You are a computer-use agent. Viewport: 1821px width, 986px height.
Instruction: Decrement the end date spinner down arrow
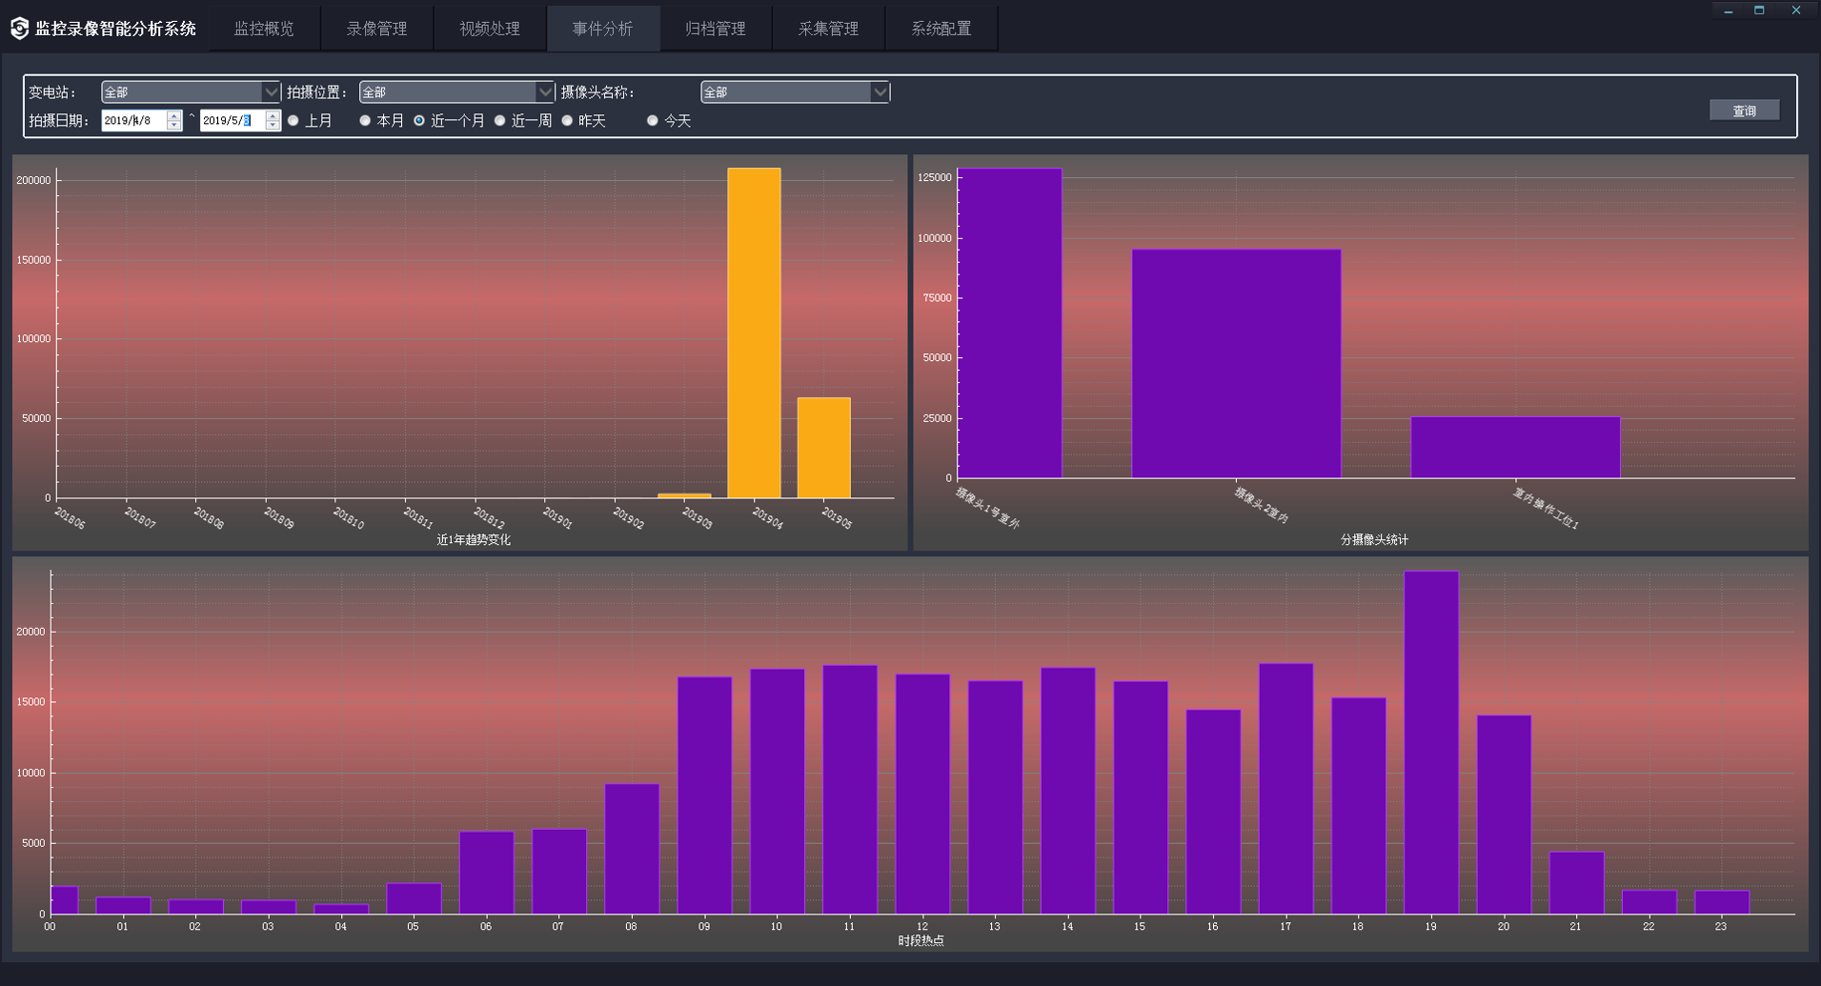273,126
